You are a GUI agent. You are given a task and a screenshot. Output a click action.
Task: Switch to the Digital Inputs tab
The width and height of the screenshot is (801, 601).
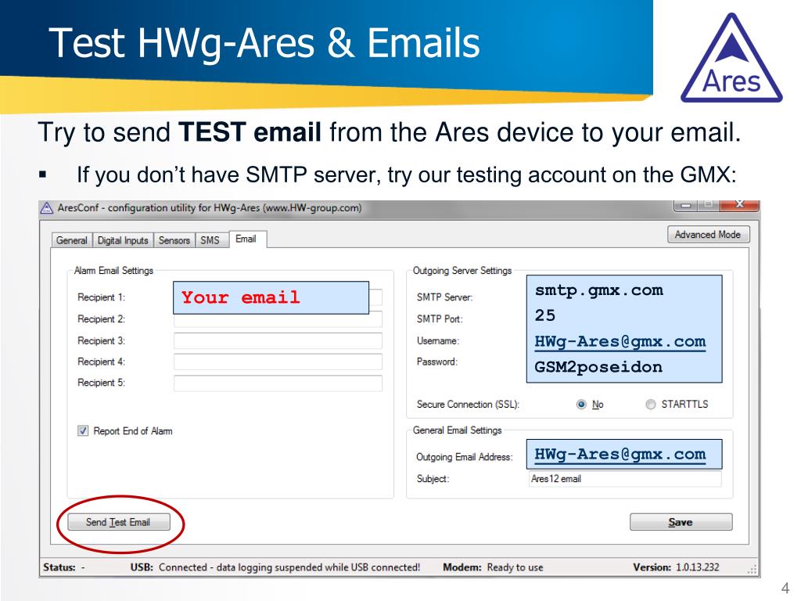tap(123, 240)
